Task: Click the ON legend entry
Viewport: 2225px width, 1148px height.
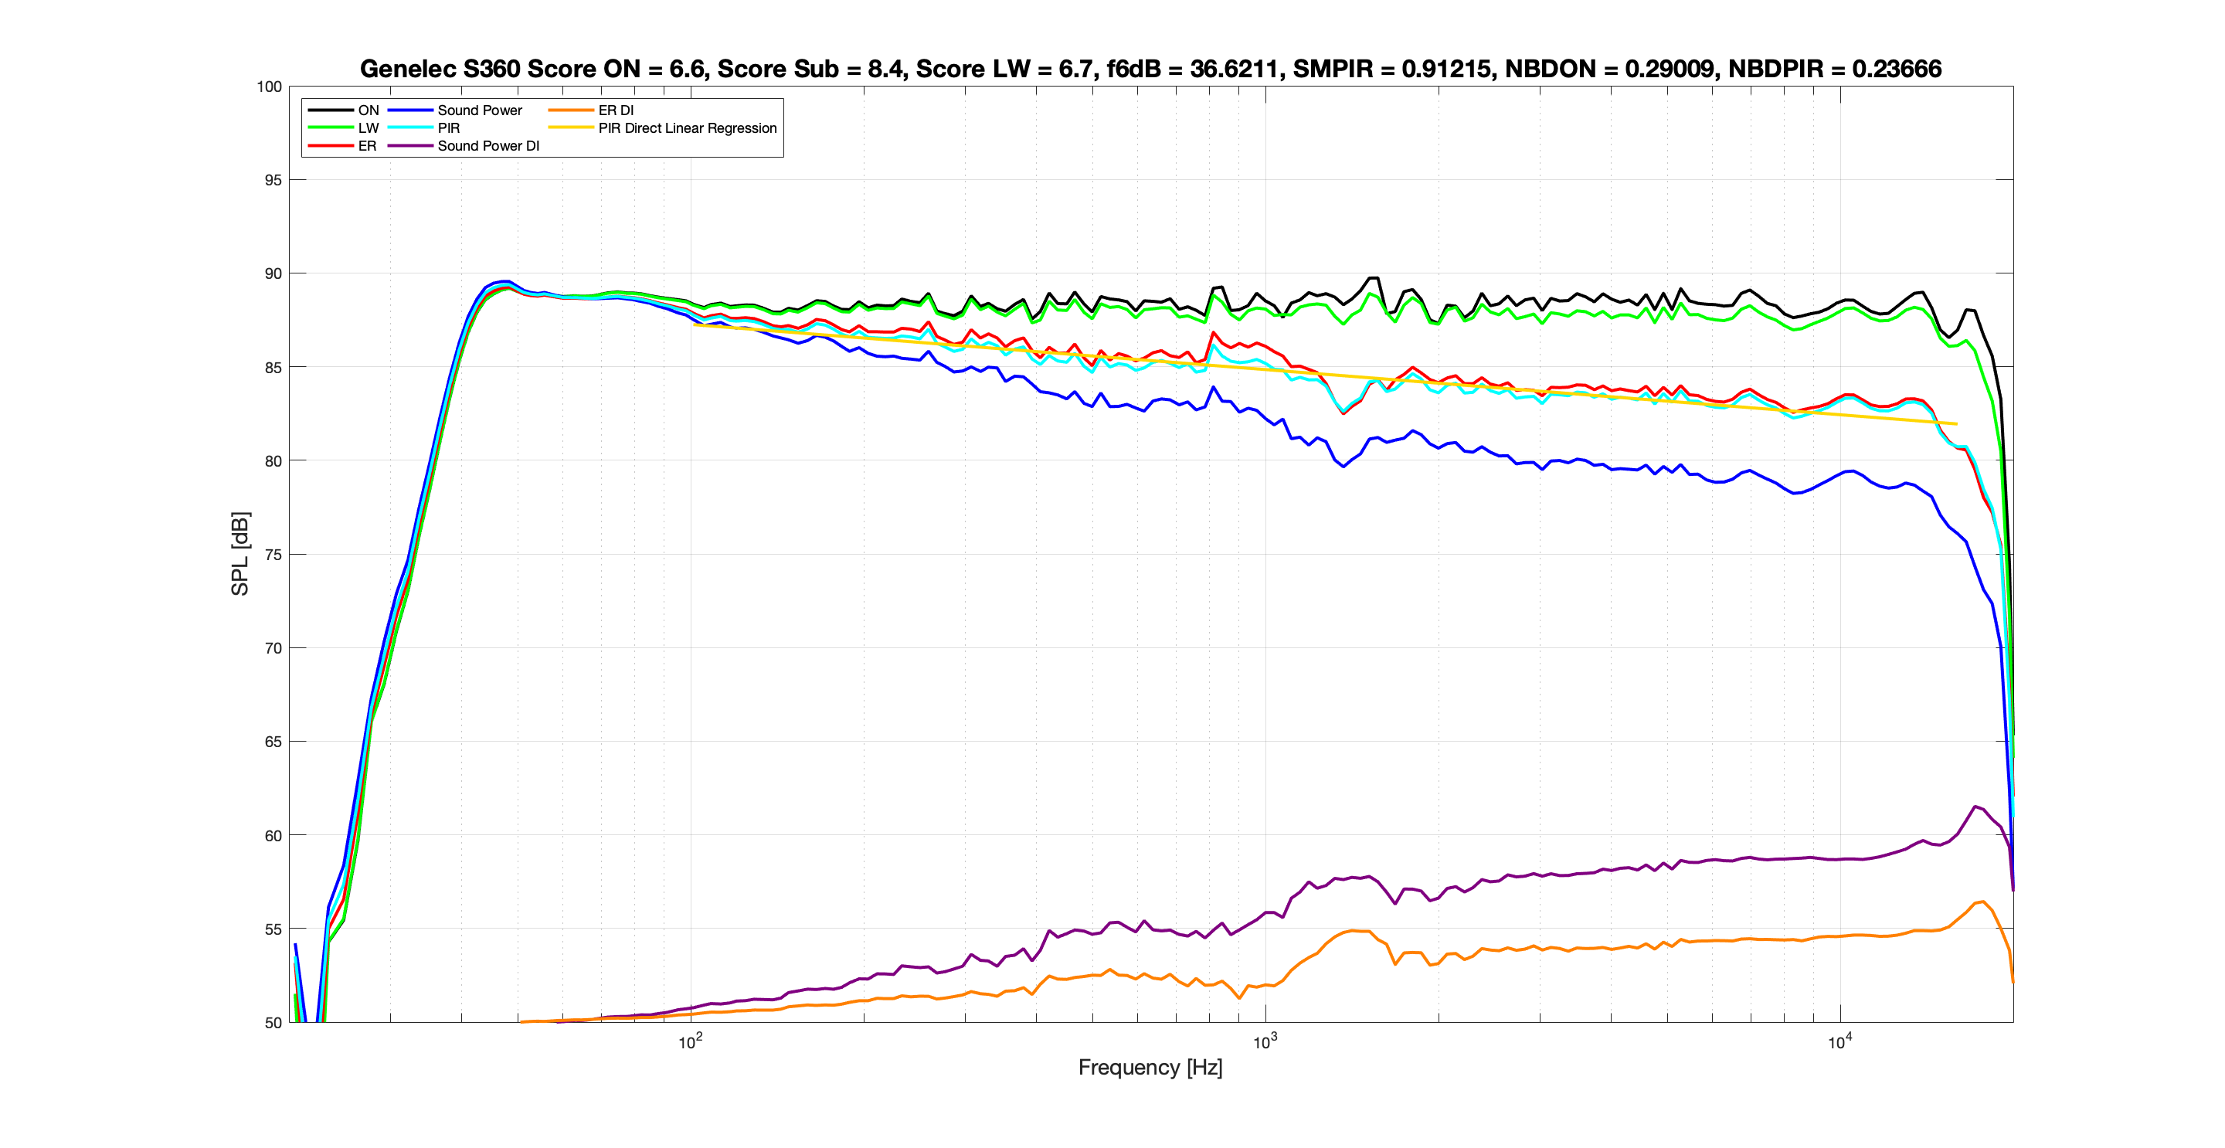Action: (x=344, y=110)
